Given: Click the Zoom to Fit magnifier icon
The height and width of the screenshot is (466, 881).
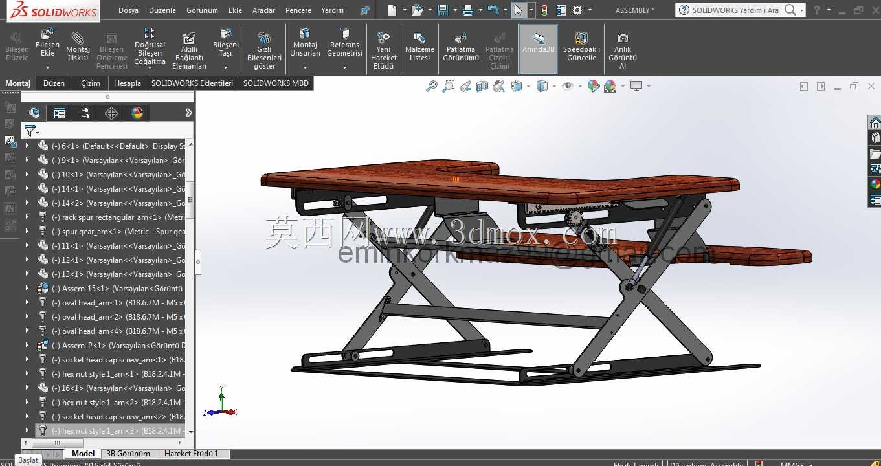Looking at the screenshot, I should [432, 86].
